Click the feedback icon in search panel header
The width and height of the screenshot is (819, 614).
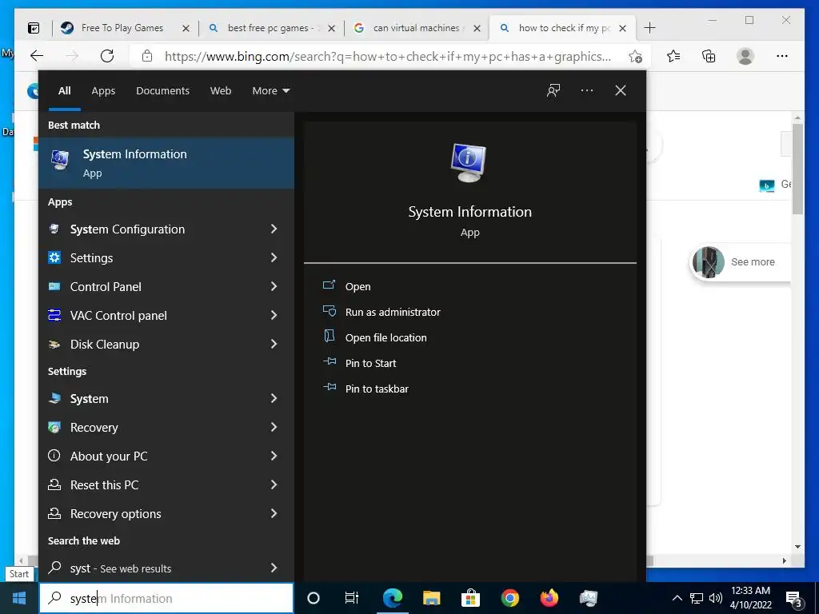click(x=553, y=91)
